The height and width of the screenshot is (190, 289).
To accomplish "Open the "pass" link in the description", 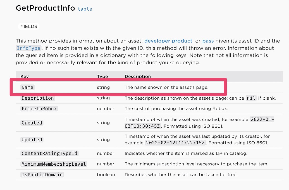I will 208,41.
